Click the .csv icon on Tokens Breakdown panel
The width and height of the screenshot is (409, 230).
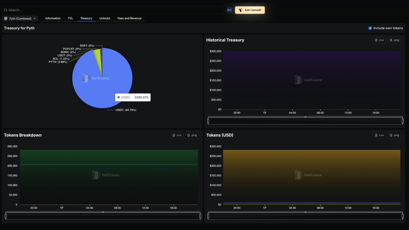177,135
